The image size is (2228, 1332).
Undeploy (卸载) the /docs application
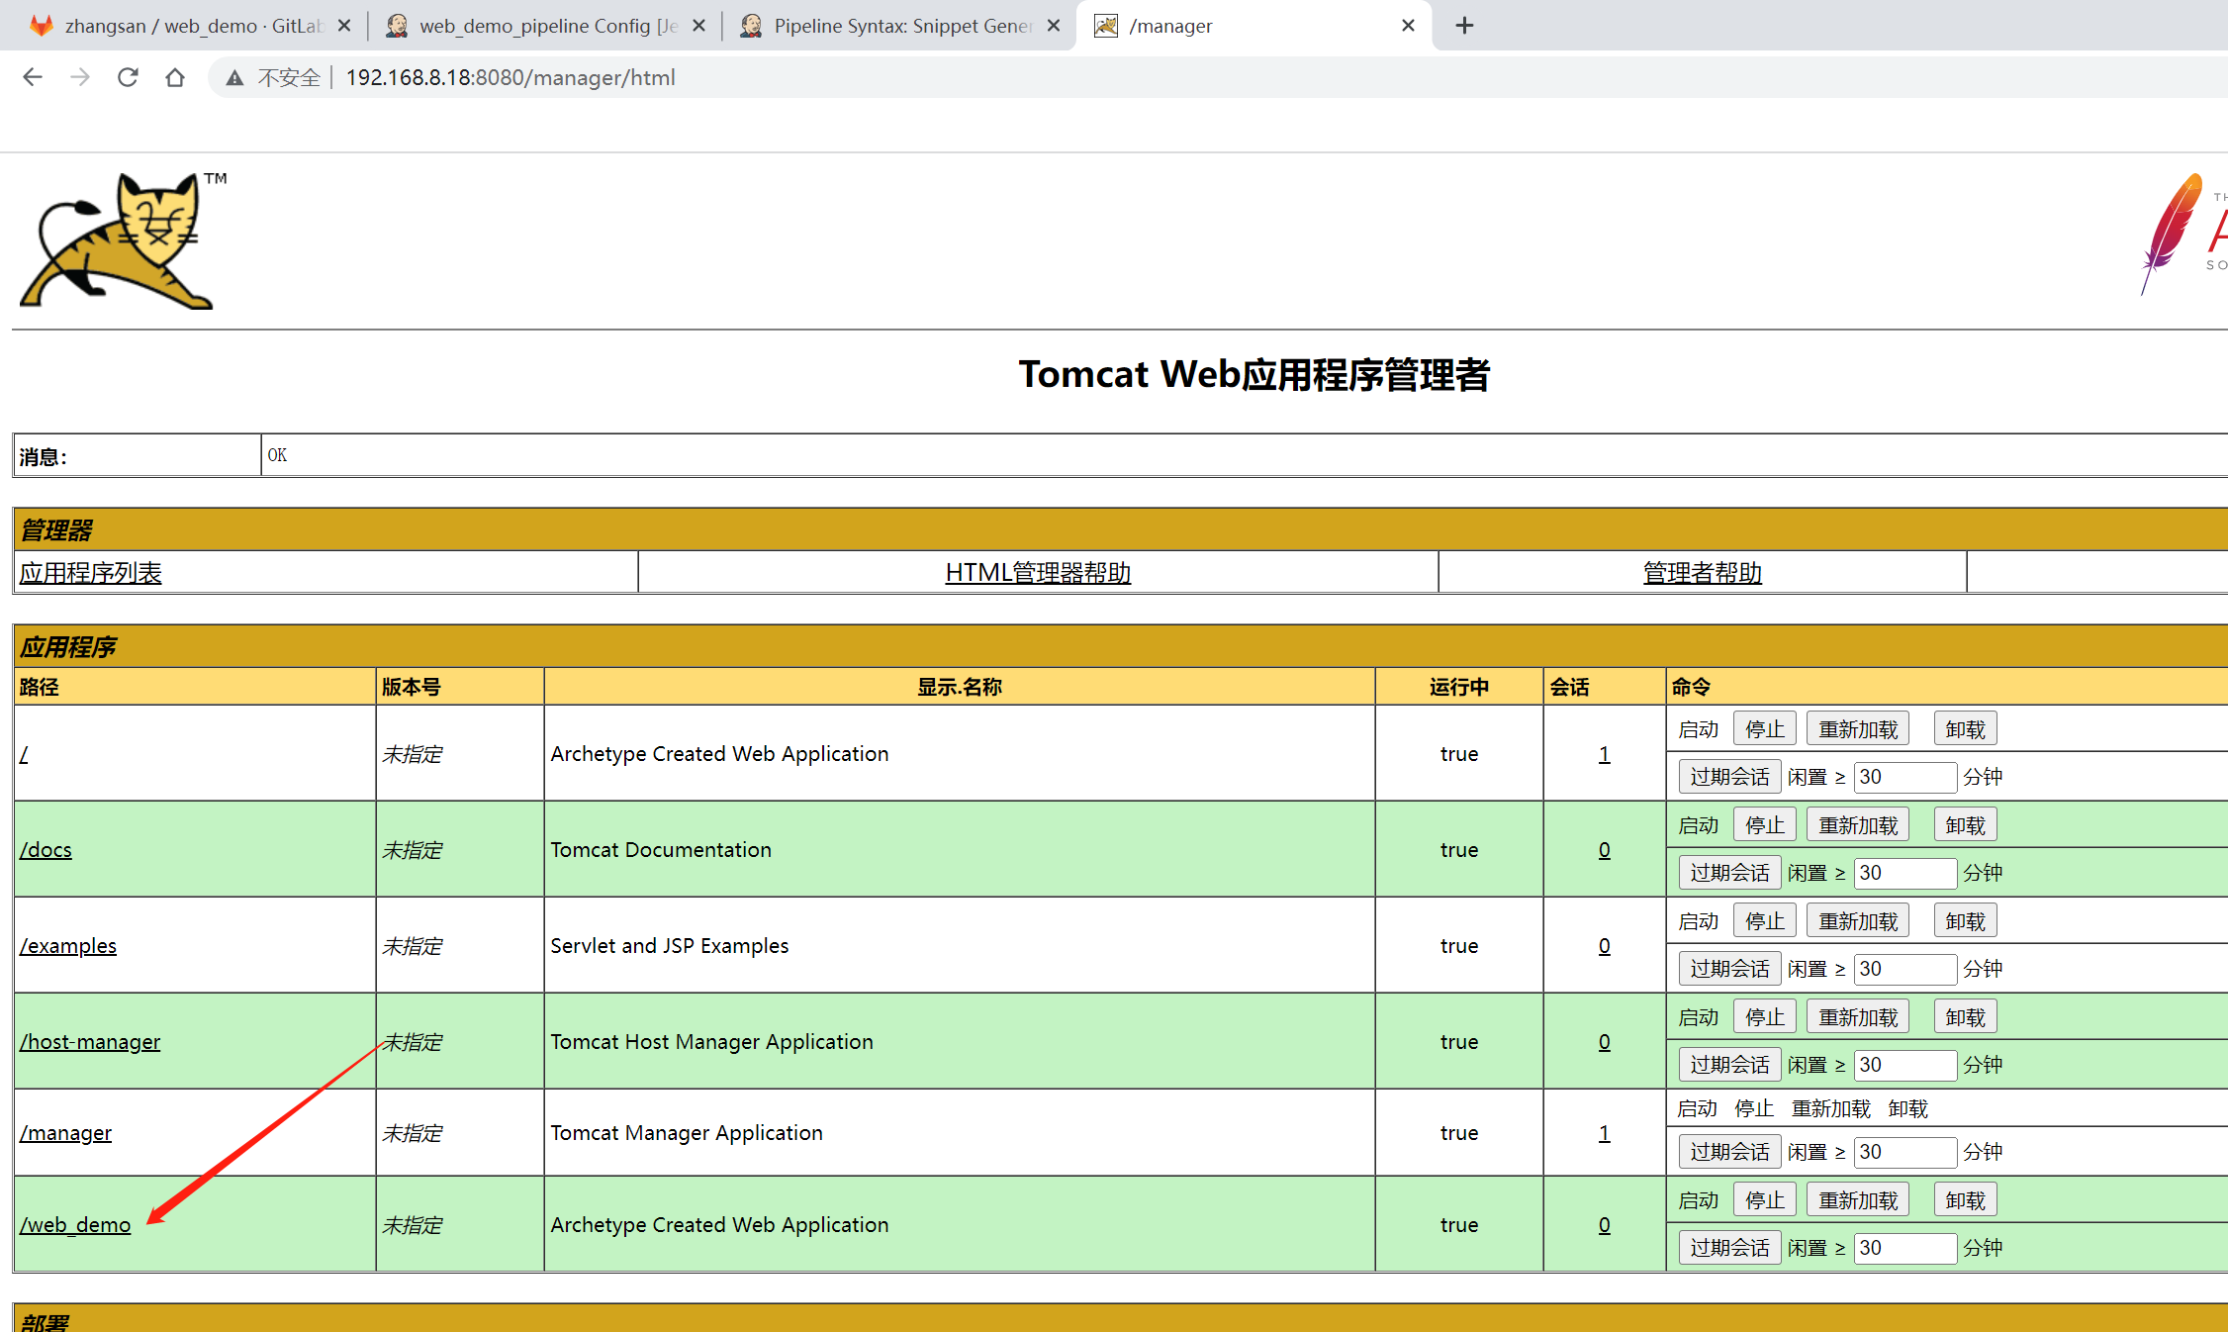coord(1965,825)
